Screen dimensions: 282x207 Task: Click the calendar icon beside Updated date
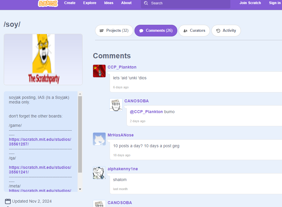(x=8, y=201)
